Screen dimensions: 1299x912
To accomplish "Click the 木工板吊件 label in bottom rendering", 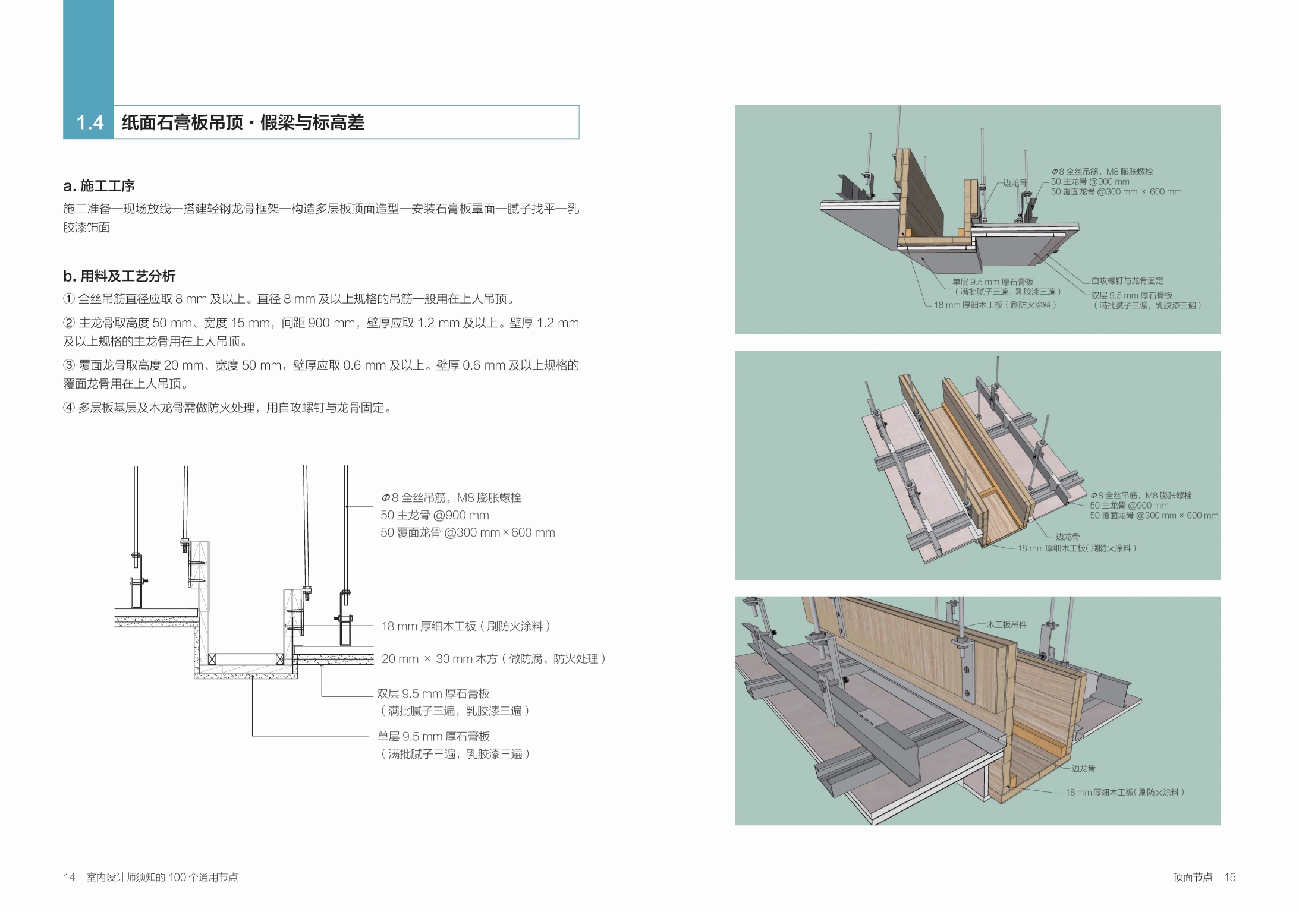I will (x=1007, y=624).
